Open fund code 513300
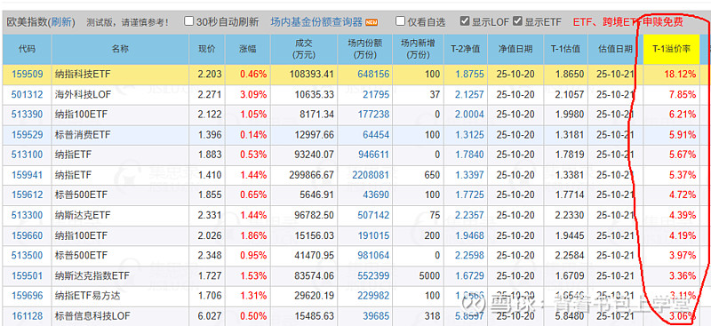Image resolution: width=711 pixels, height=326 pixels. pyautogui.click(x=28, y=215)
